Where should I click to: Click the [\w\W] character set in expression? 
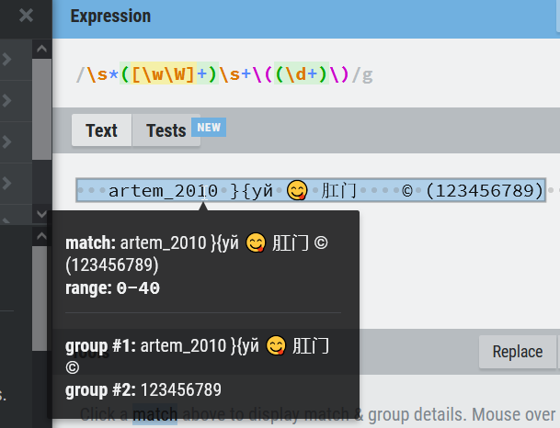(x=164, y=74)
